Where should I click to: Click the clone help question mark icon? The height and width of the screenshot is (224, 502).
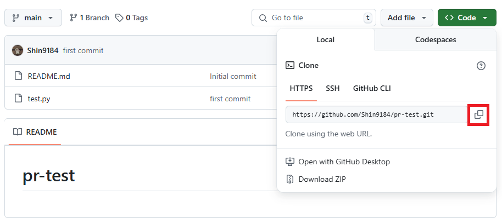click(481, 66)
